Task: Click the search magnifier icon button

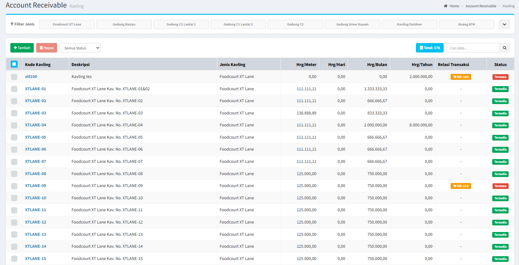Action: 505,48
